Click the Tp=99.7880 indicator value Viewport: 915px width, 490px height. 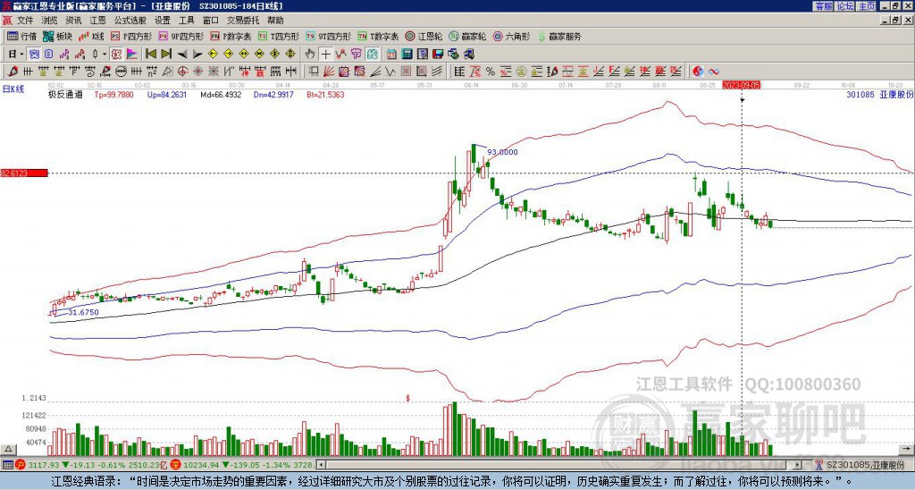coord(113,94)
